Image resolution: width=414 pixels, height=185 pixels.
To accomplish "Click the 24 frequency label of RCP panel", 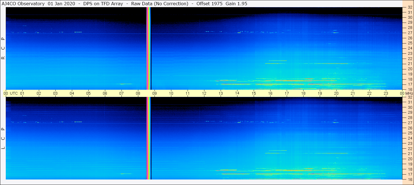I will pos(410,48).
